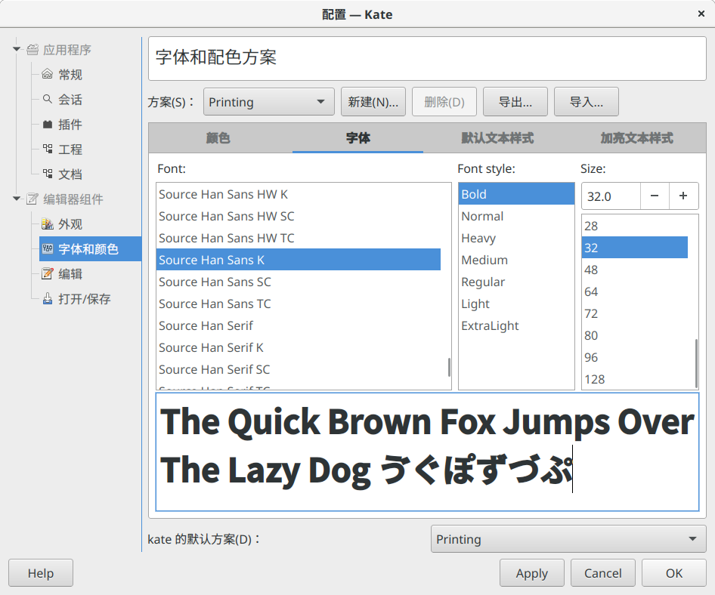
Task: Click the Documents (文档) icon
Action: 48,174
